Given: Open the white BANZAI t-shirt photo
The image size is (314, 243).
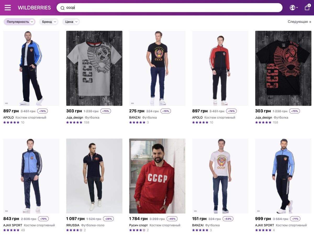Looking at the screenshot, I should click(220, 176).
